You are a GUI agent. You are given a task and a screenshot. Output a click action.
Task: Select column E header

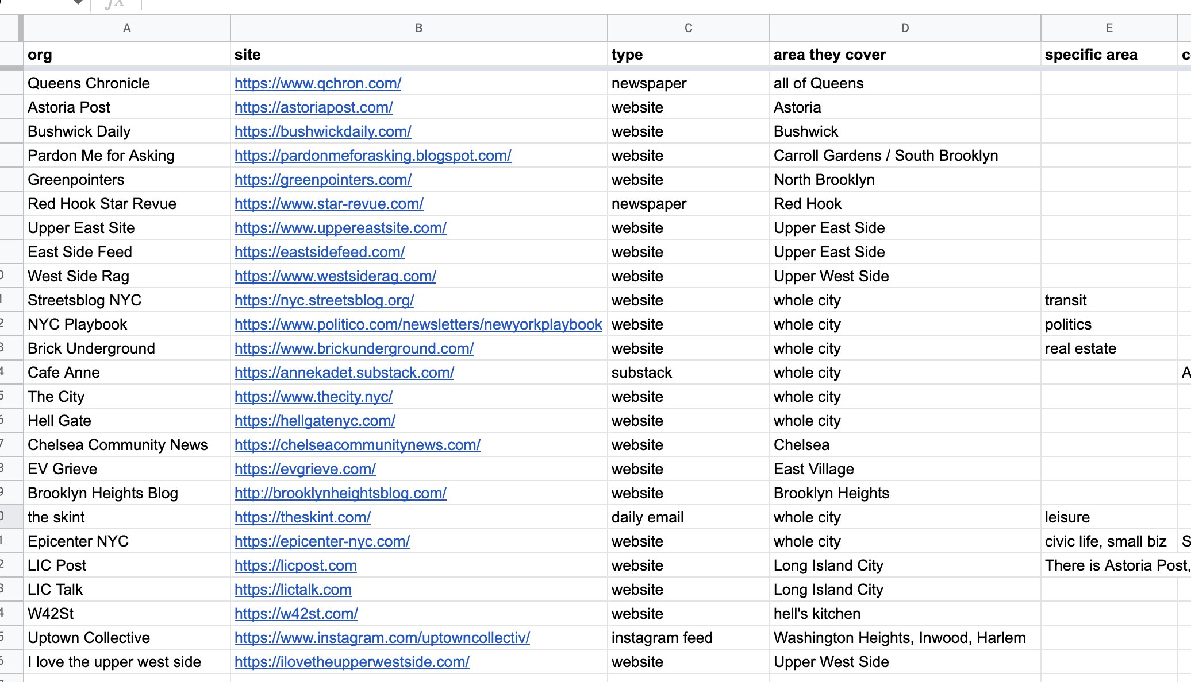[1109, 28]
